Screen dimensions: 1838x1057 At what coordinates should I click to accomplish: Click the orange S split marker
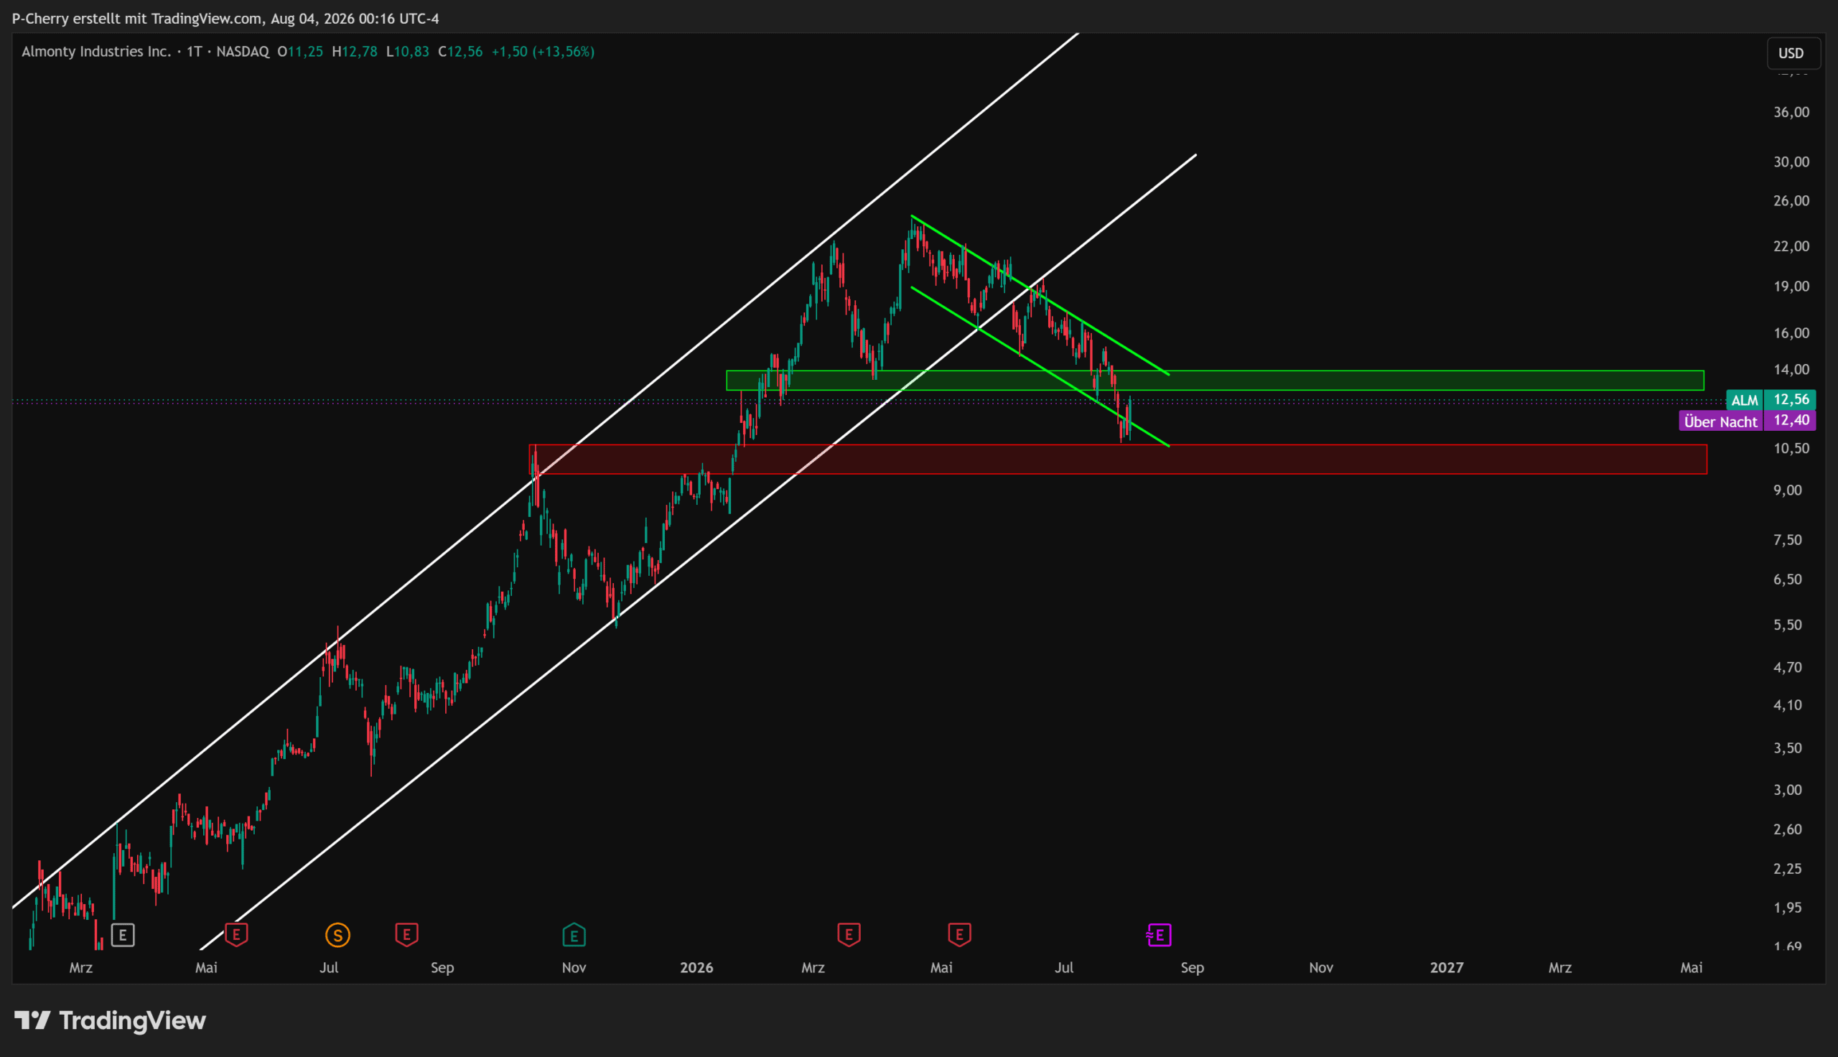337,935
